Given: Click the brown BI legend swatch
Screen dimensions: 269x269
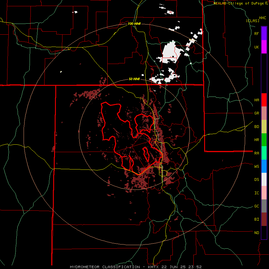Looking at the screenshot, I should (264, 219).
